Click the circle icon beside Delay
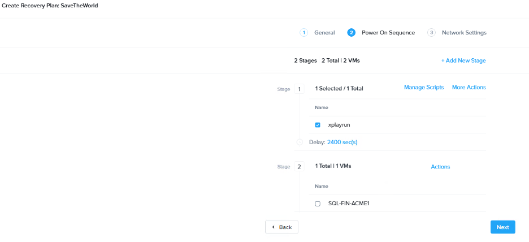 [x=300, y=142]
